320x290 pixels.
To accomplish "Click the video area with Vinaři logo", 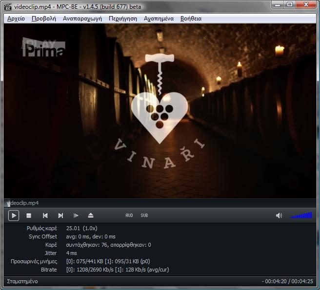I will point(160,112).
